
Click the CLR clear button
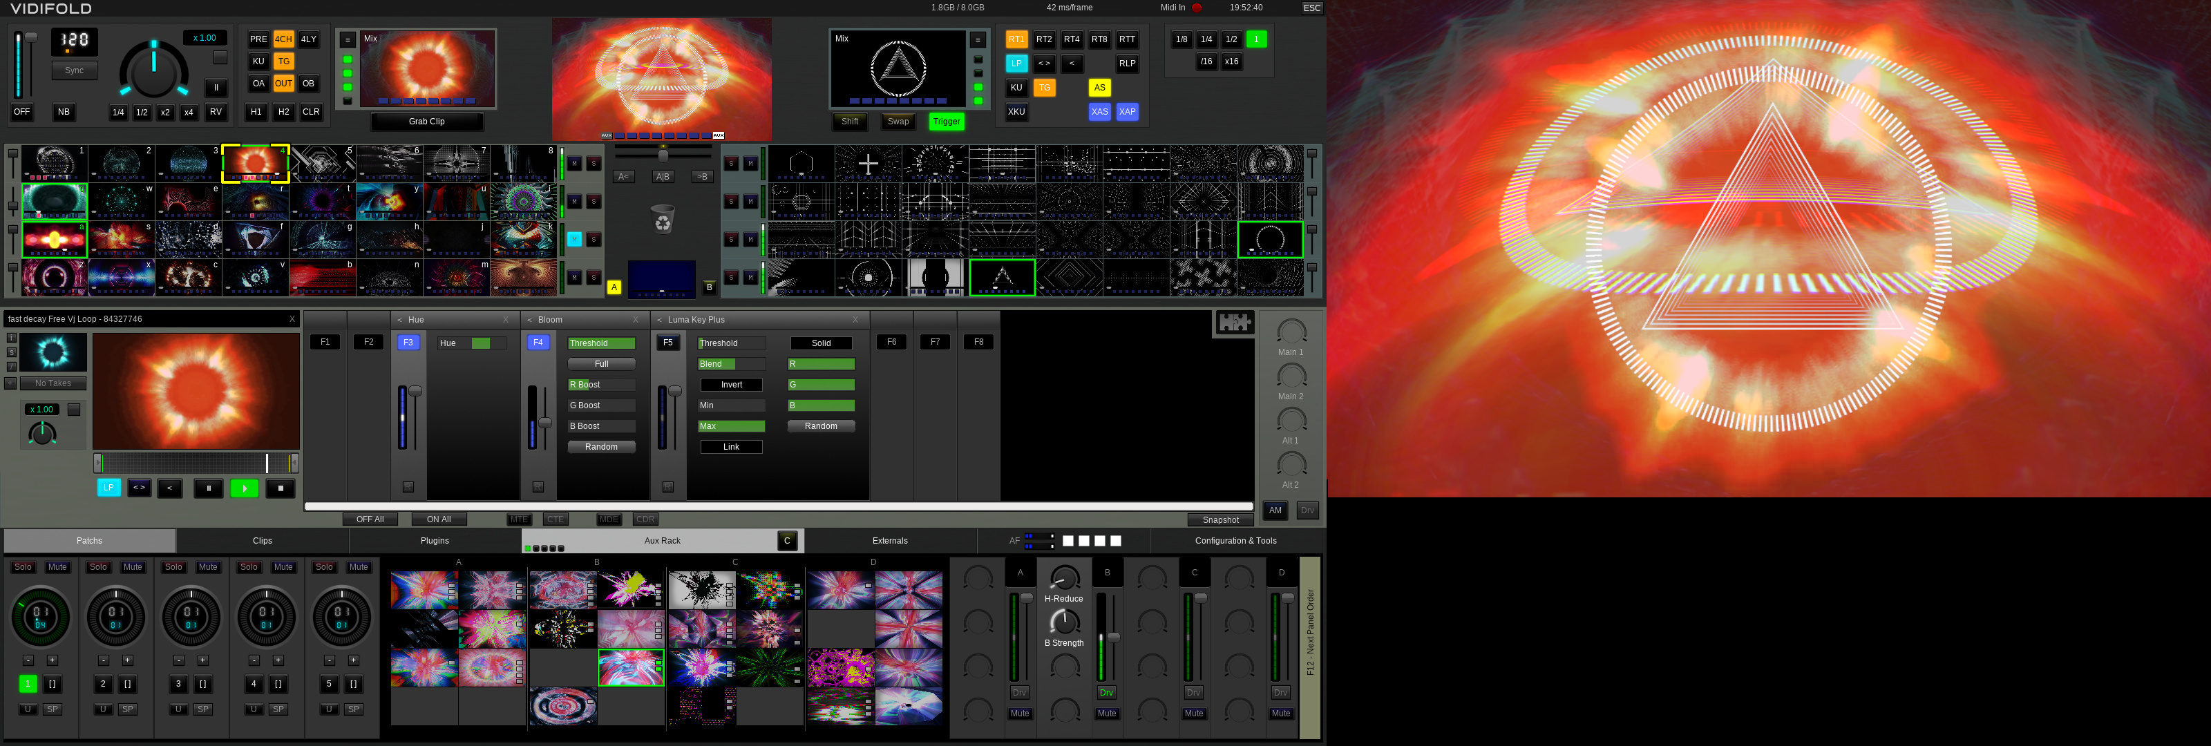(311, 112)
